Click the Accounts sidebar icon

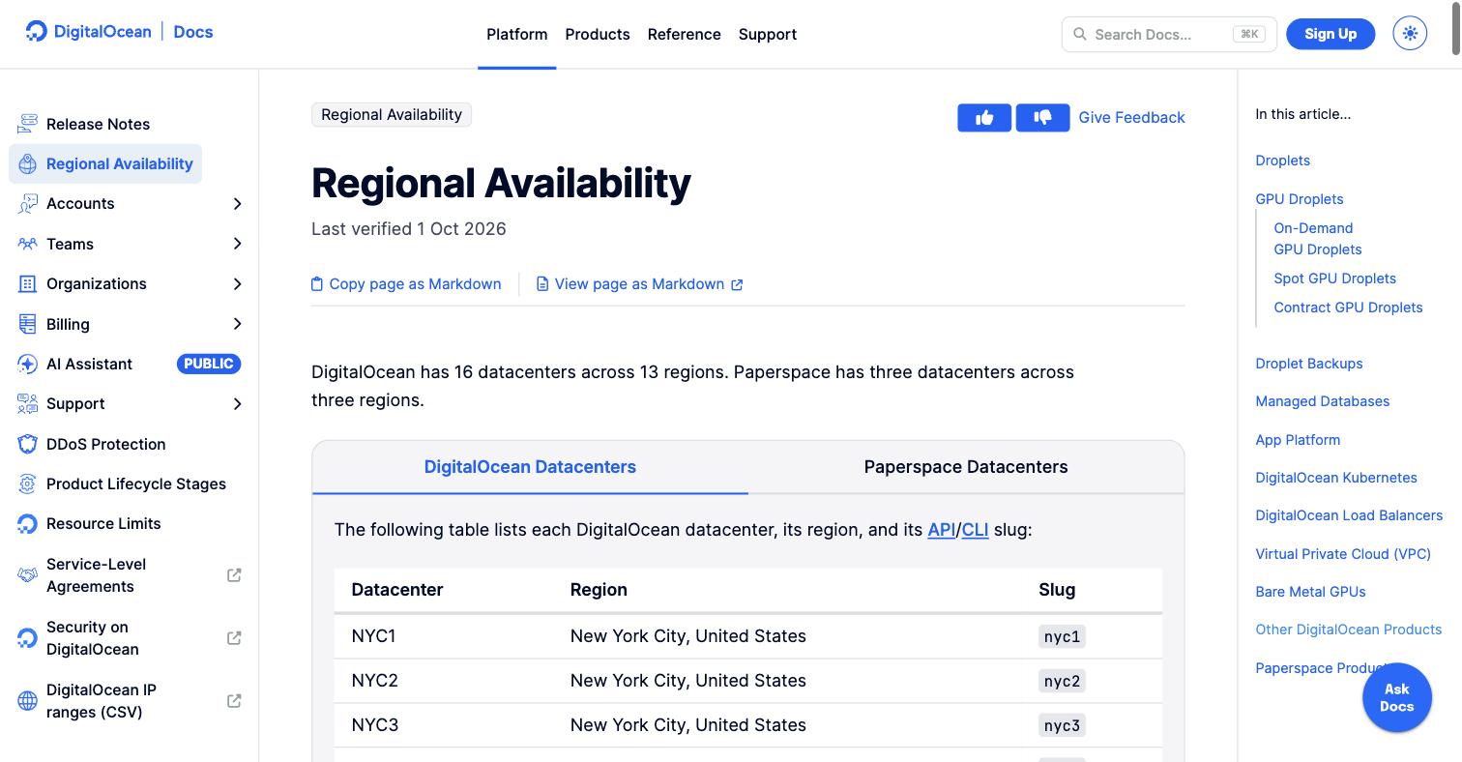pyautogui.click(x=27, y=204)
